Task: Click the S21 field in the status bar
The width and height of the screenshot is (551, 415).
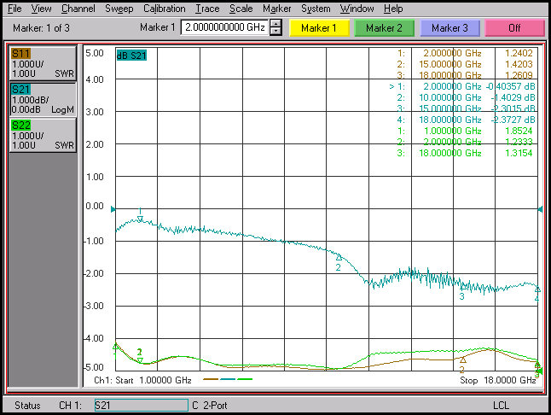Action: pos(140,405)
